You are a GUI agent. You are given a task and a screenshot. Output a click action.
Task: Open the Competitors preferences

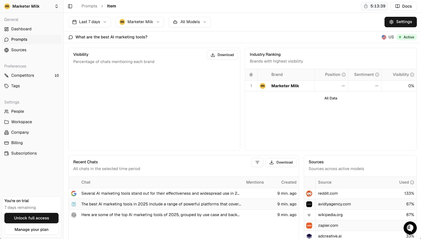point(32,75)
